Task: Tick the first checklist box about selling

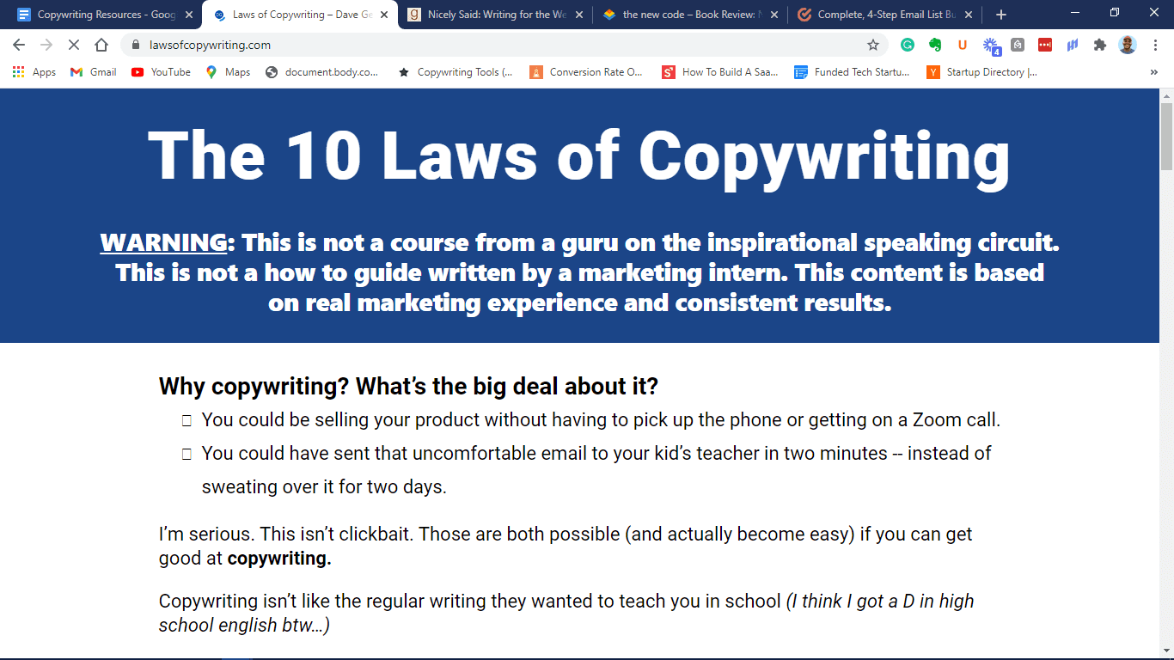Action: pyautogui.click(x=186, y=421)
